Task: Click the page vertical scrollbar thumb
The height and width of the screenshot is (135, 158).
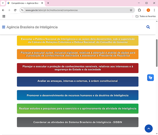Action: (x=157, y=53)
